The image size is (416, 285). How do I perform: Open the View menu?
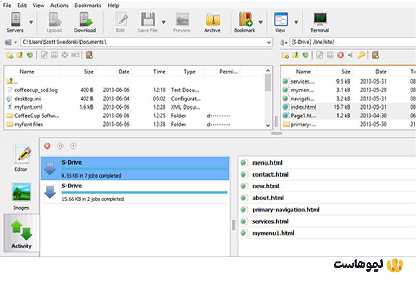[38, 5]
